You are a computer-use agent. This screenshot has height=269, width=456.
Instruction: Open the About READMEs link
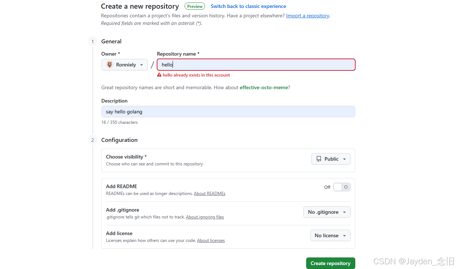[209, 194]
